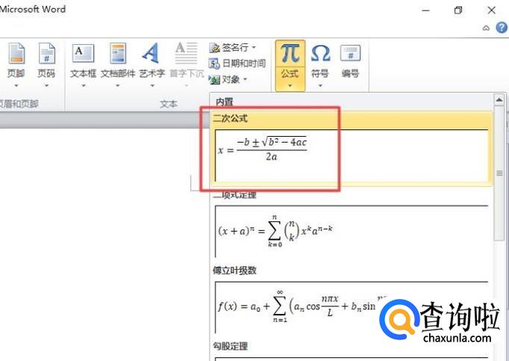Click the gallery scrollbar up arrow
509x361 pixels.
click(x=499, y=99)
